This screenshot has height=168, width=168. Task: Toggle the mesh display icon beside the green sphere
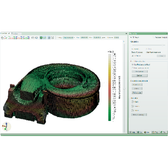[x=44, y=38]
